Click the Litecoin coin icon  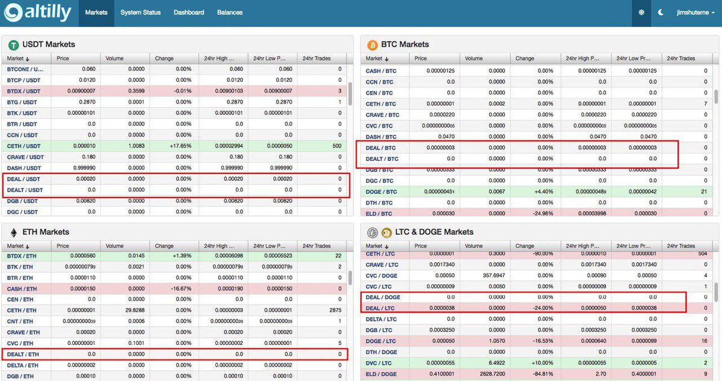click(372, 232)
